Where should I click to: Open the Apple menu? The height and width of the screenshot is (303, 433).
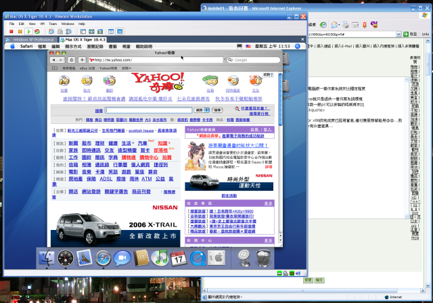coord(12,47)
